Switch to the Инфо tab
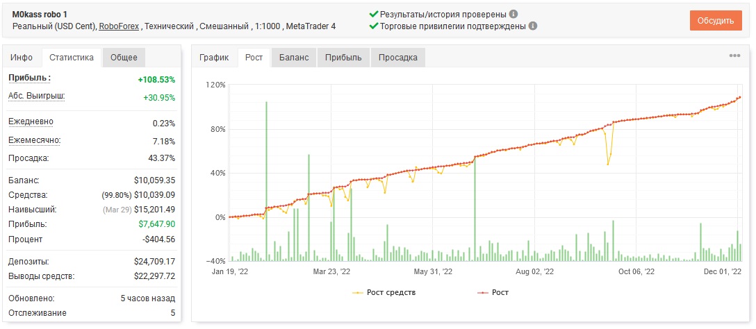Viewport: 756px width, 329px height. pyautogui.click(x=22, y=58)
